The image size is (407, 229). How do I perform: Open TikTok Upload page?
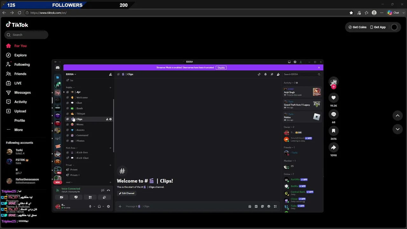tap(20, 111)
